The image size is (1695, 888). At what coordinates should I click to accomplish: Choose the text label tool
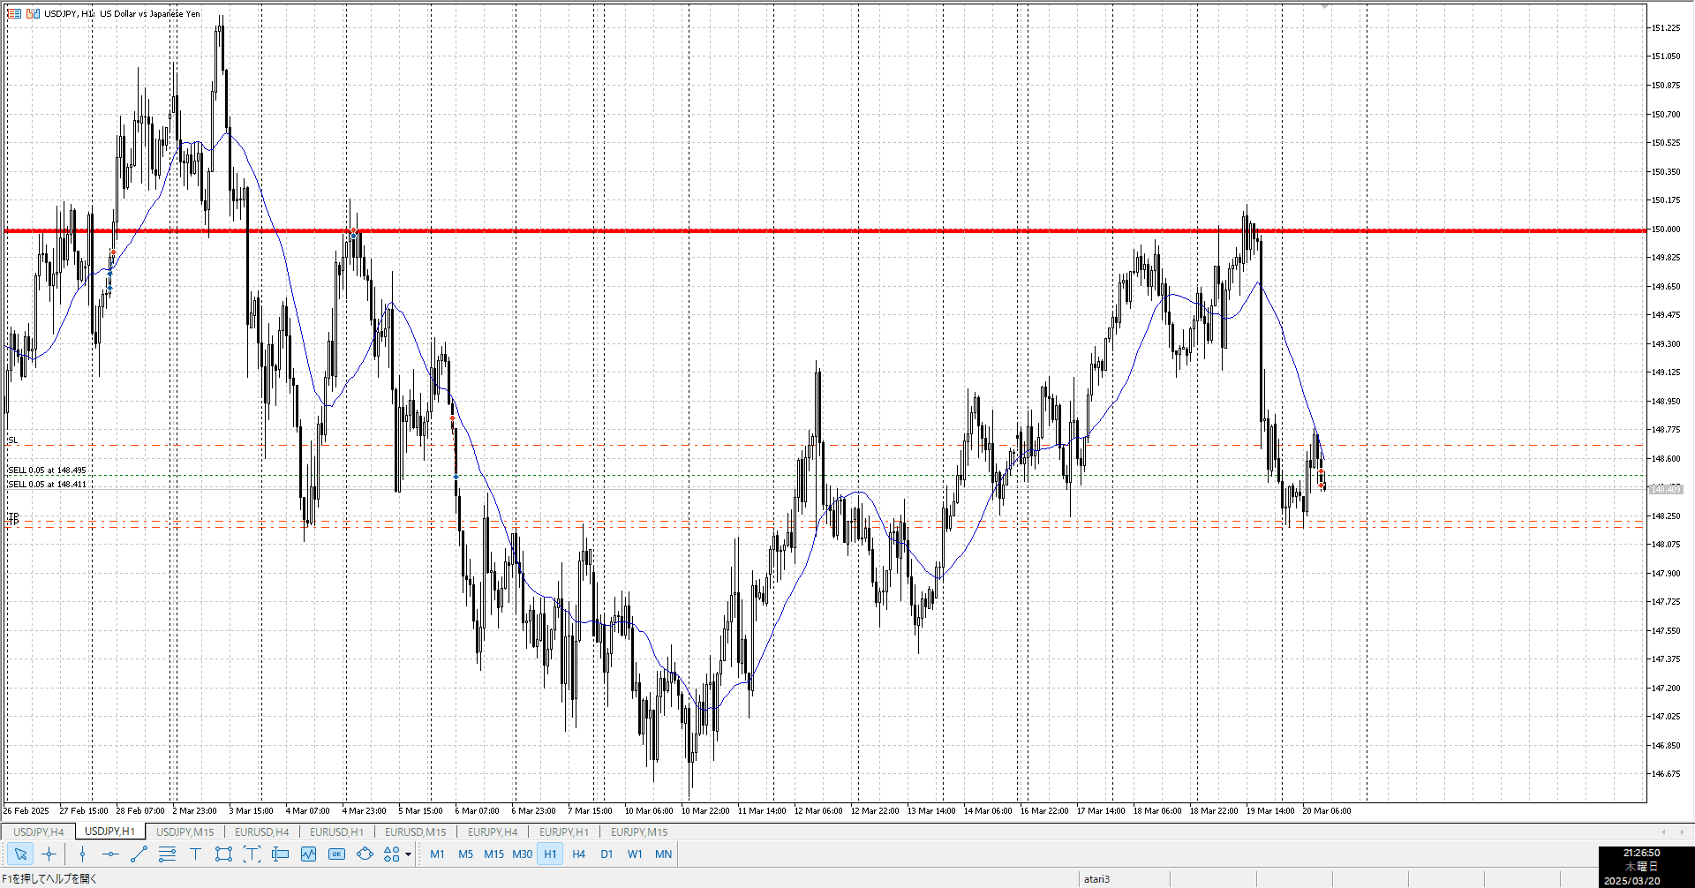252,854
